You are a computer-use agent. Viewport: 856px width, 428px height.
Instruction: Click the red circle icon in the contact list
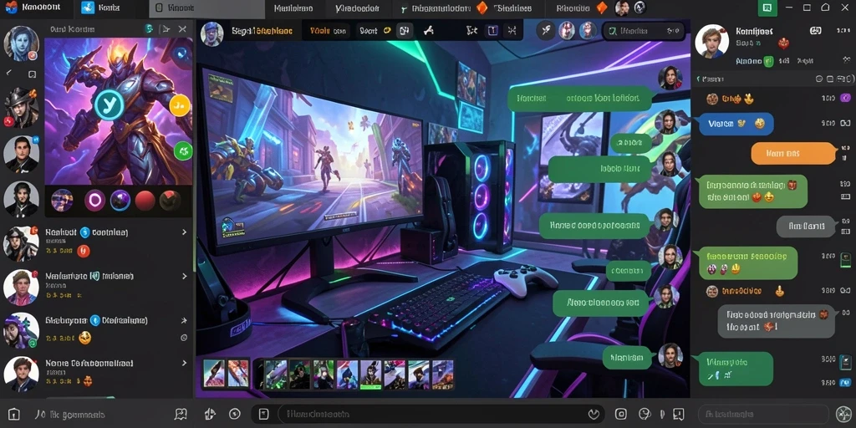[84, 251]
